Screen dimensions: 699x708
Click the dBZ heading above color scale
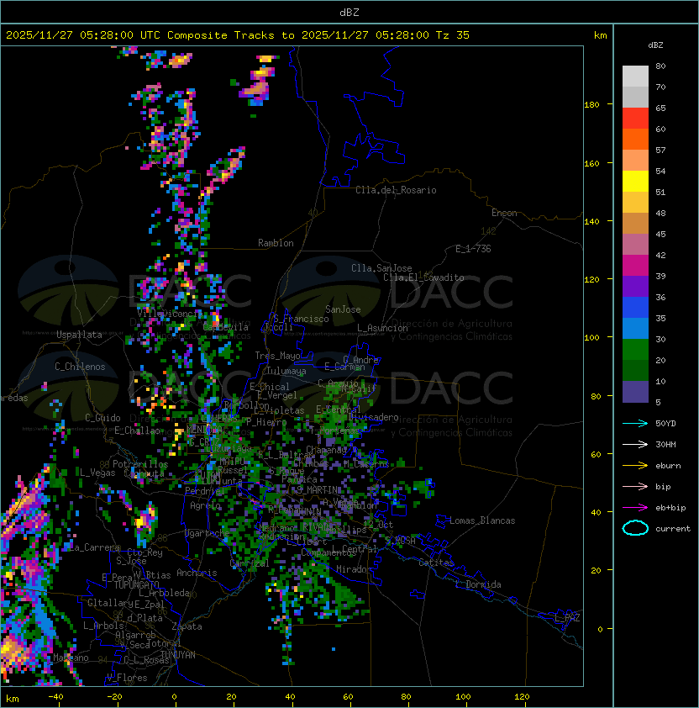pos(655,45)
